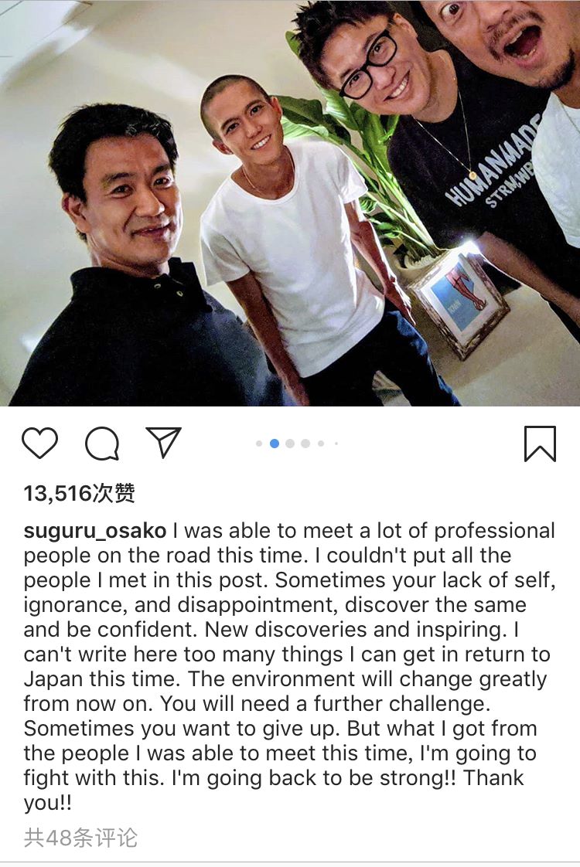Click the caption paragraph text
580x867 pixels.
[289, 666]
